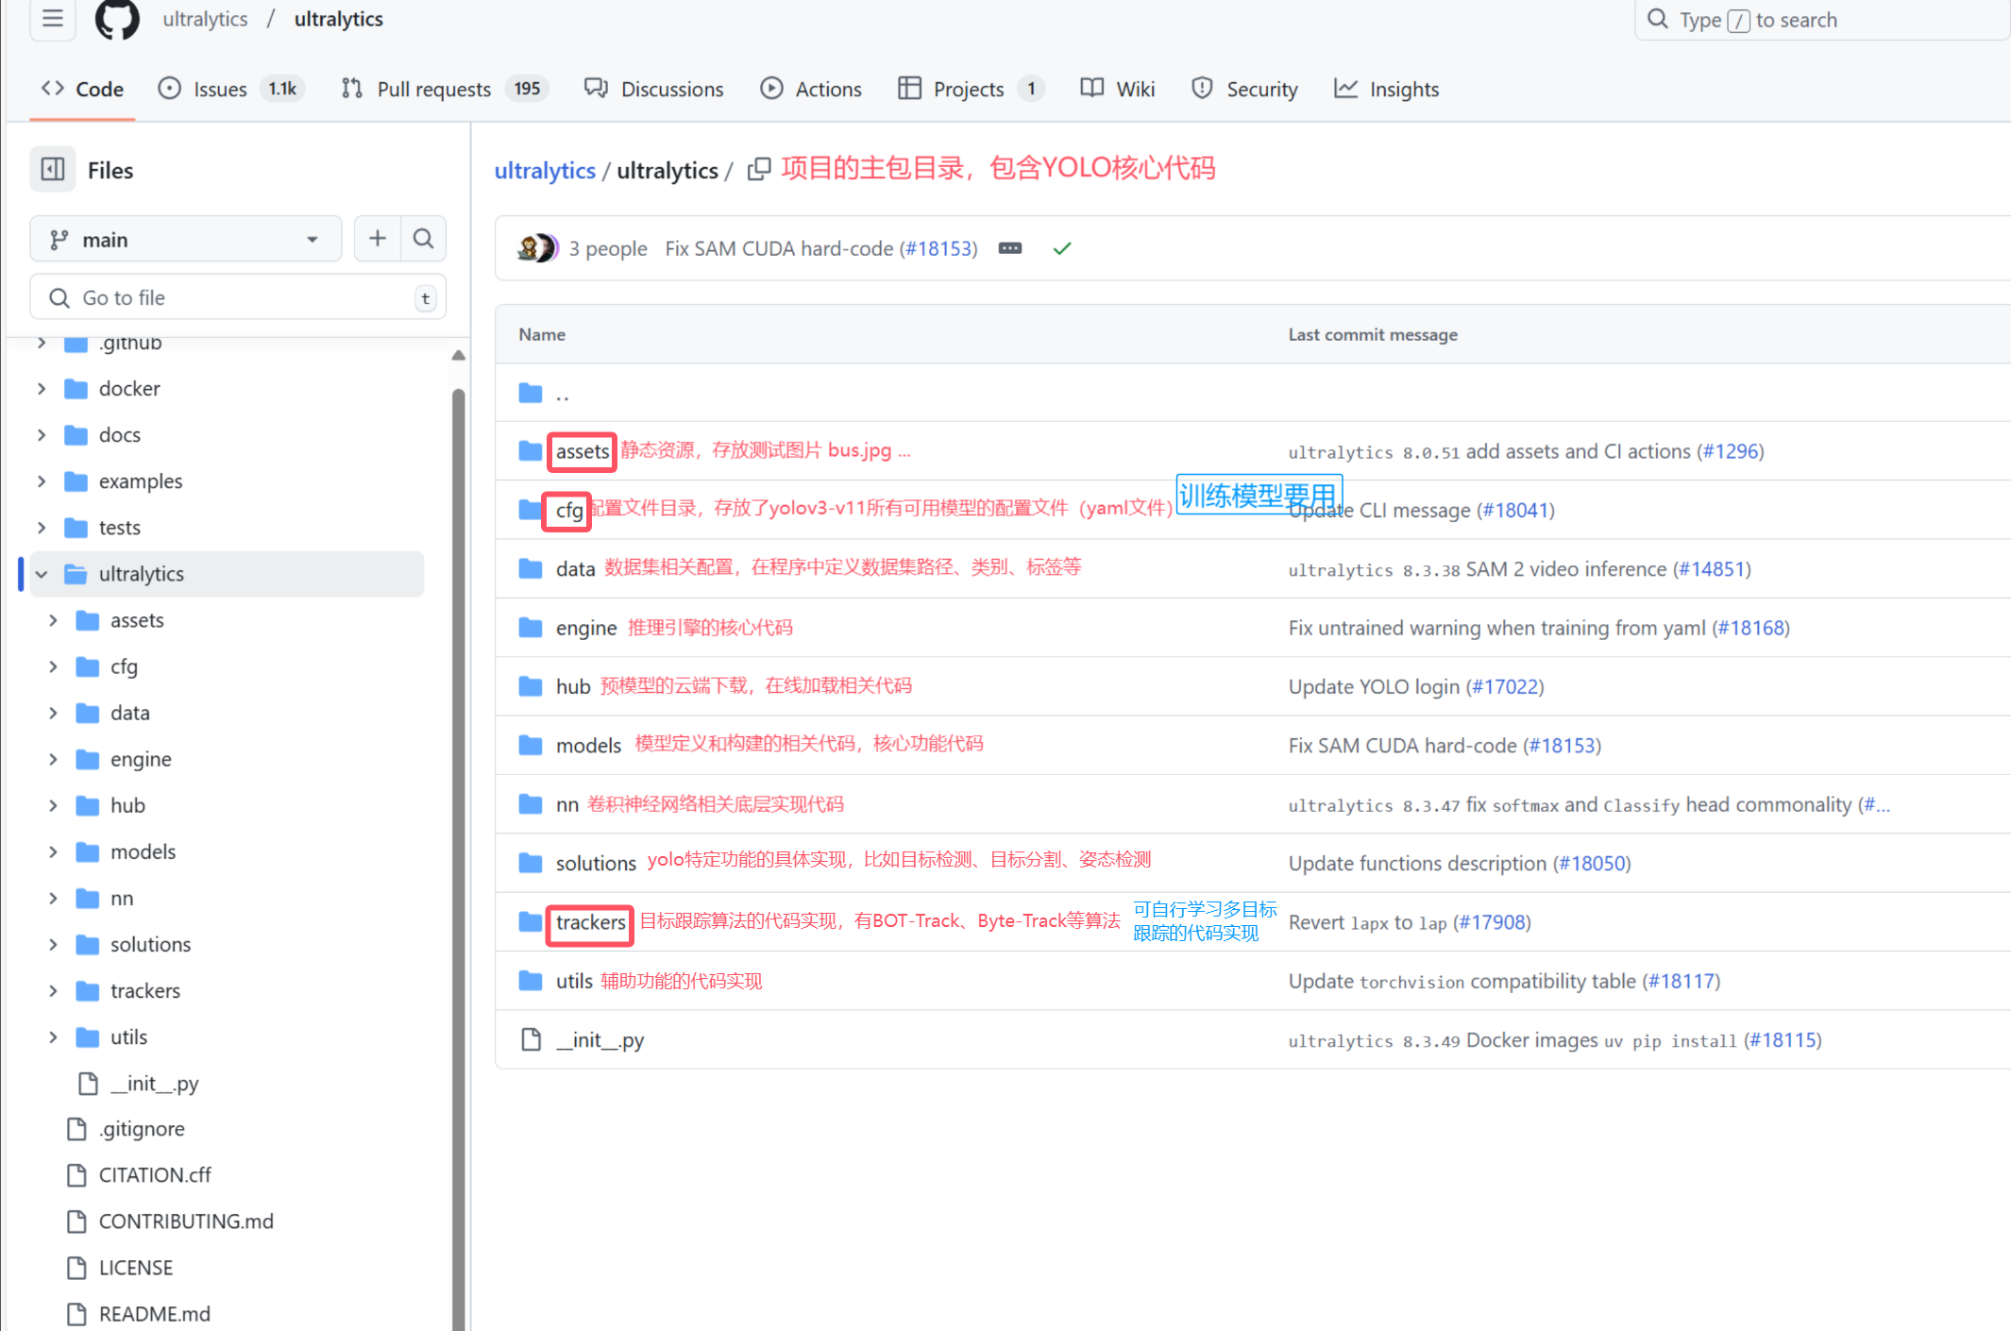
Task: Collapse the ultralytics folder in tree
Action: tap(42, 574)
